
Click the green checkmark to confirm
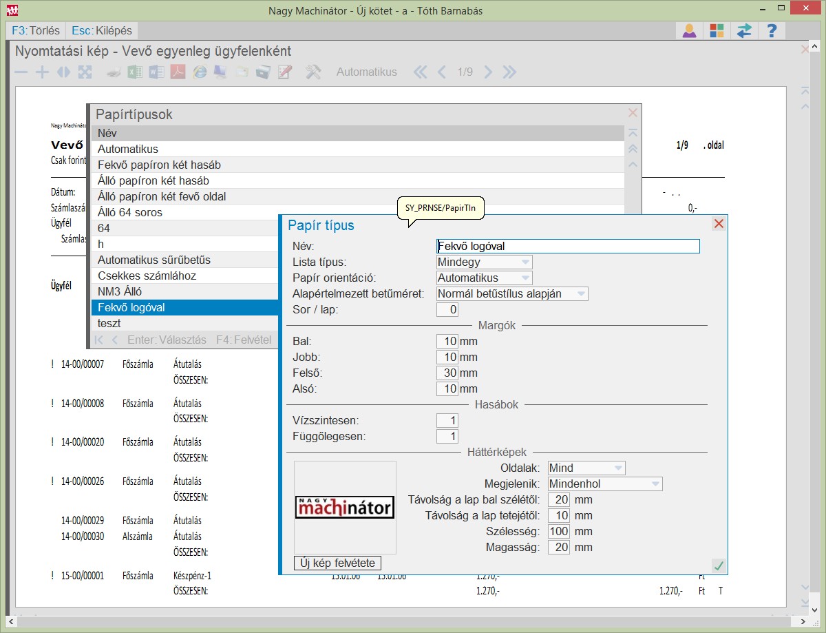click(x=719, y=565)
